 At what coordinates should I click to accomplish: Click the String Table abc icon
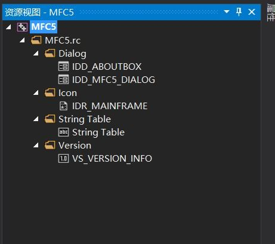click(63, 132)
